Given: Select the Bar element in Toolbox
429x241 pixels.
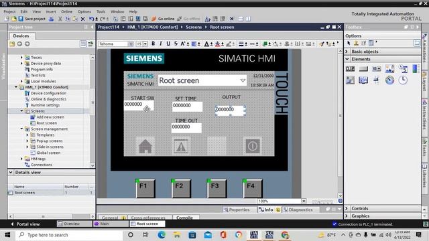Looking at the screenshot, I should 416,68.
